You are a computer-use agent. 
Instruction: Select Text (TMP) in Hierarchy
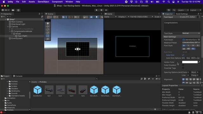23,36
